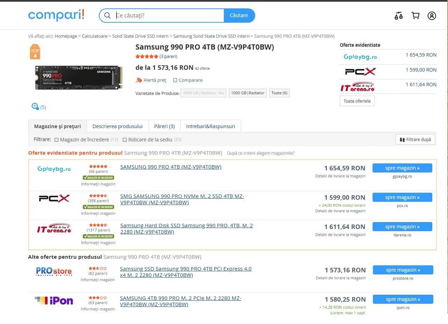Click '(3 pareri)' reviews link
This screenshot has height=324, width=448.
tap(168, 56)
